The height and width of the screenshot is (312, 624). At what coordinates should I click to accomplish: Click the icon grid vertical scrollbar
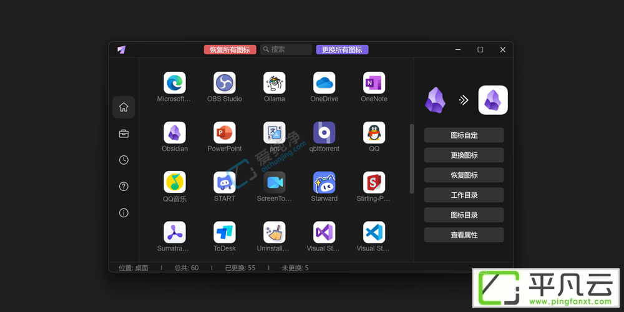click(x=412, y=158)
